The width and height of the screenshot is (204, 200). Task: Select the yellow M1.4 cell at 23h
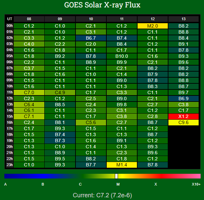coord(122,165)
